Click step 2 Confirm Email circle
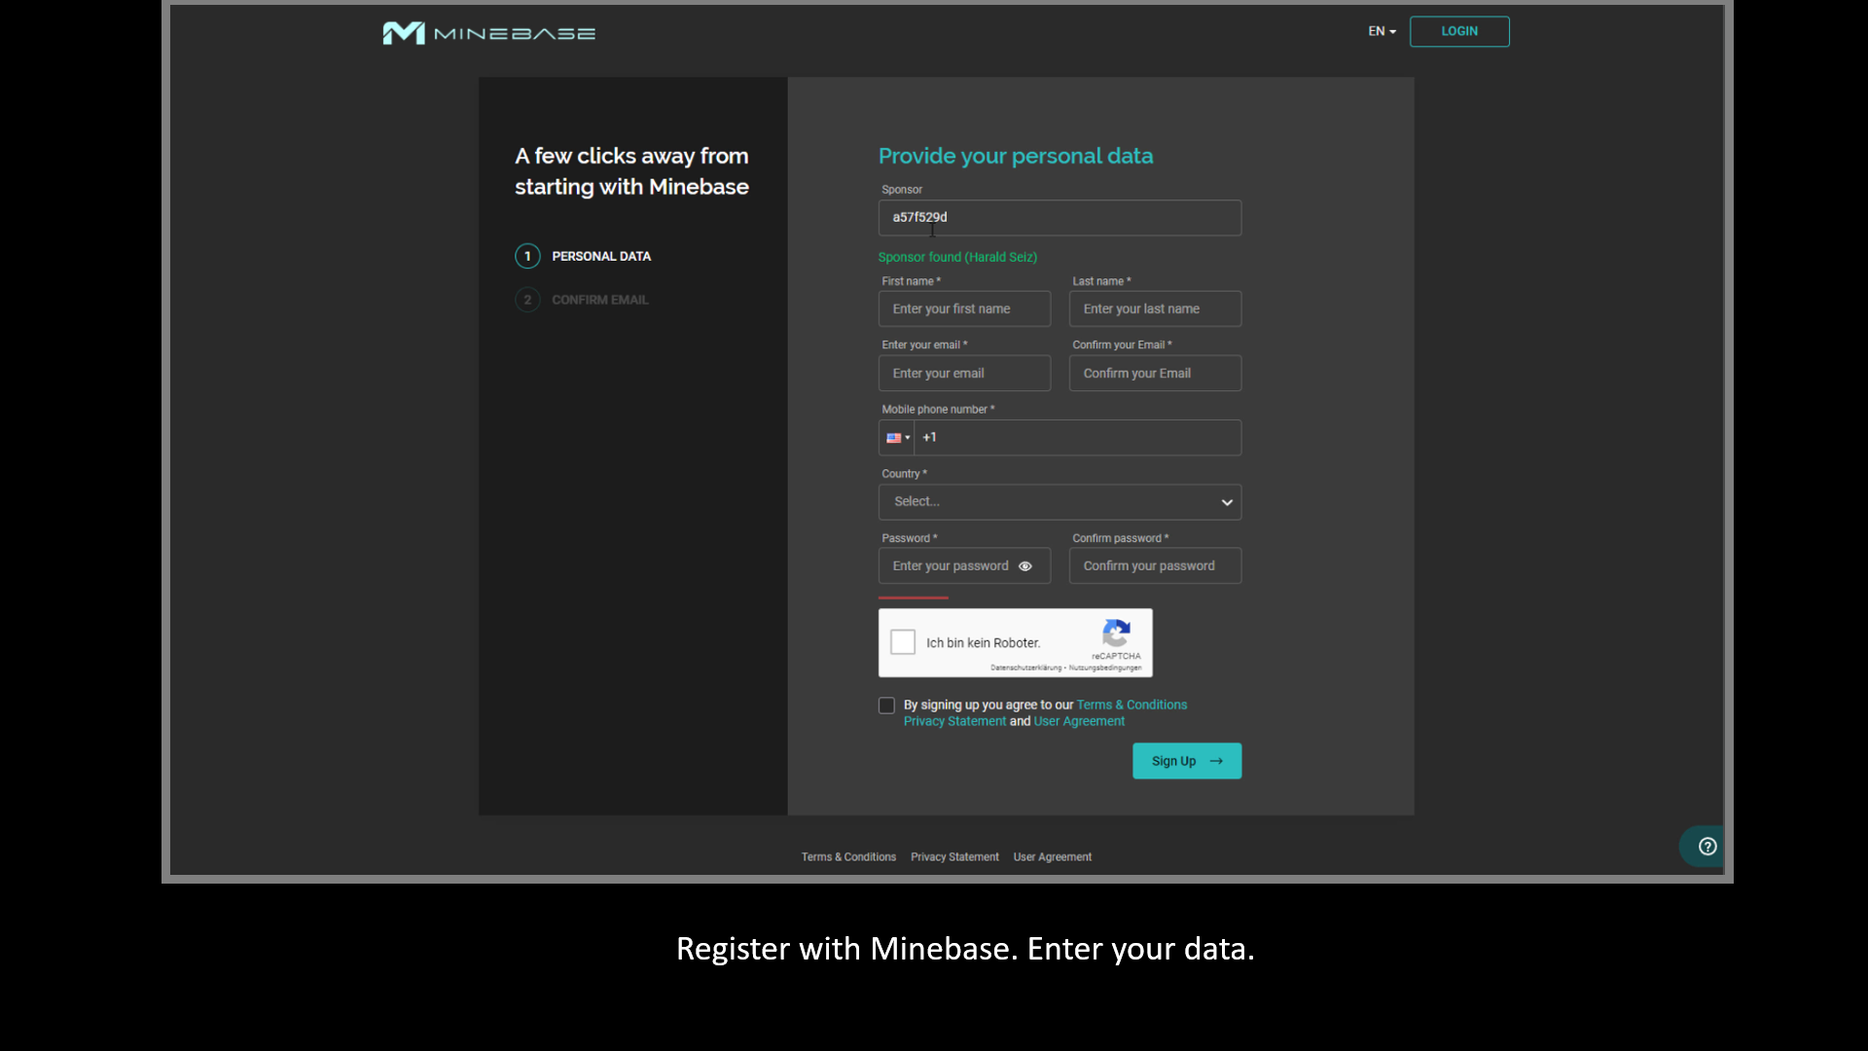The width and height of the screenshot is (1868, 1051). pyautogui.click(x=527, y=300)
